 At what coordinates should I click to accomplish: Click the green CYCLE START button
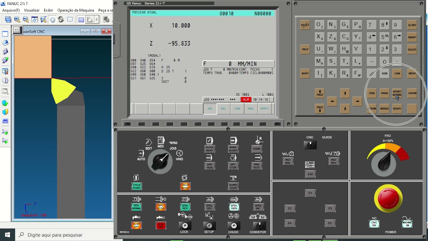point(137,186)
